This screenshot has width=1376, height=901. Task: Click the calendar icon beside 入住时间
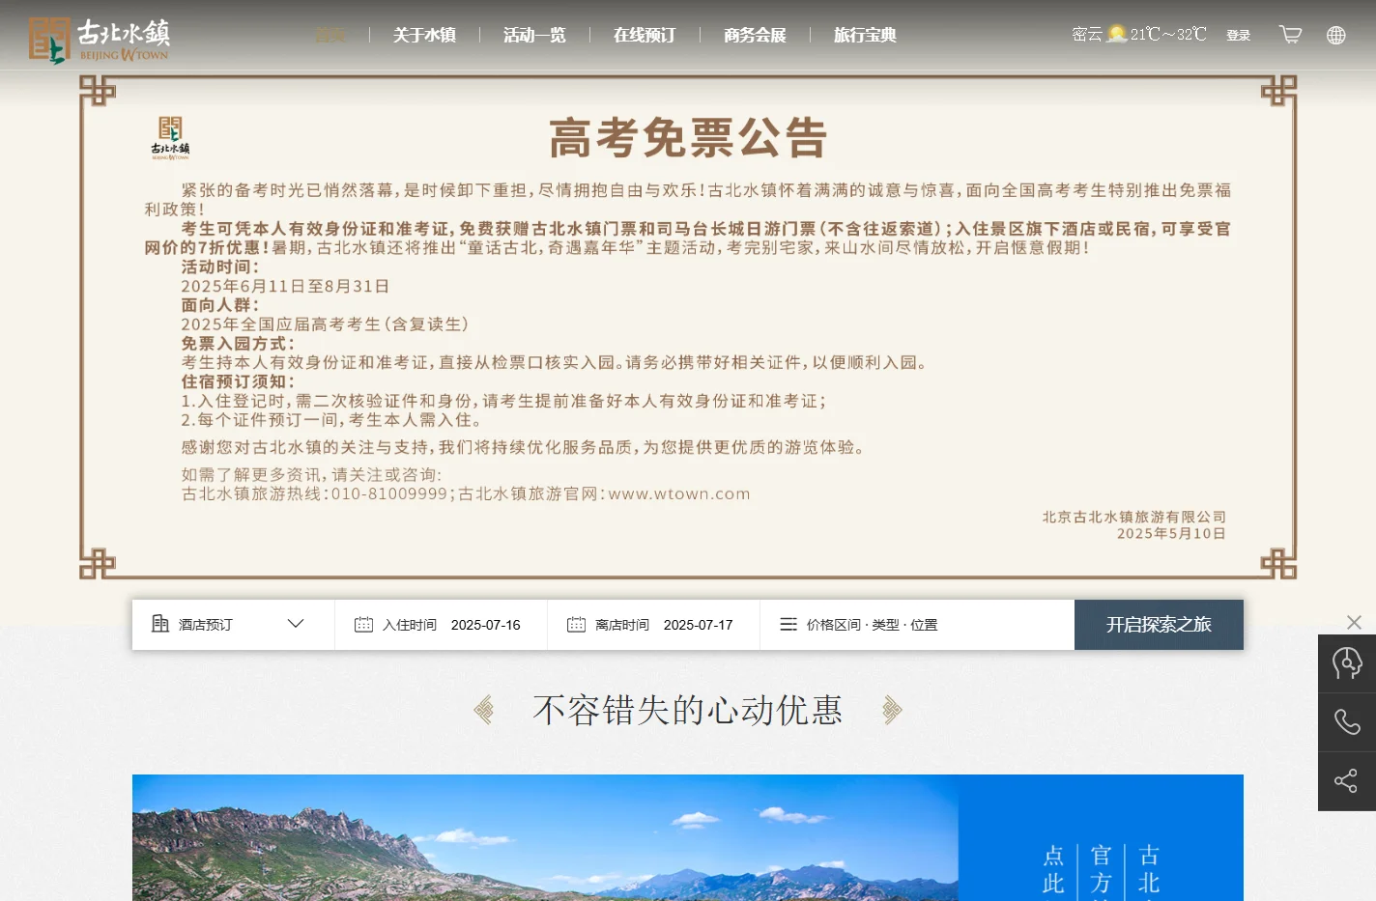click(363, 625)
